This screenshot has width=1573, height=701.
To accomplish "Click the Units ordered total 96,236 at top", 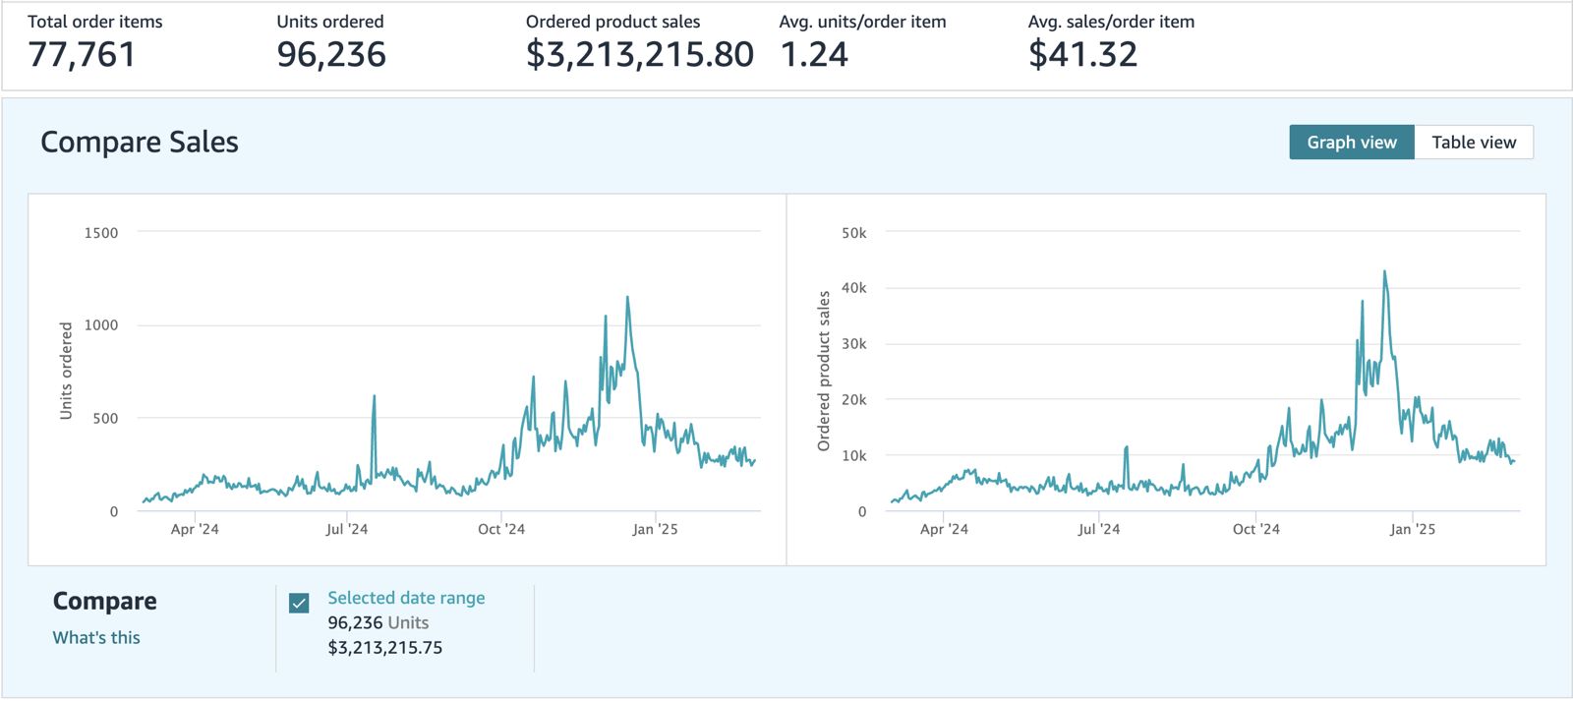I will click(331, 55).
